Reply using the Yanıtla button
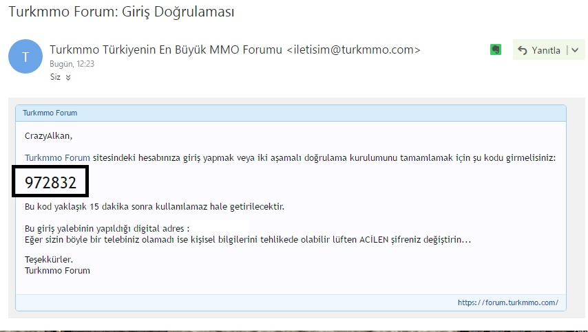Viewport: 588px width, 332px height. (x=539, y=50)
